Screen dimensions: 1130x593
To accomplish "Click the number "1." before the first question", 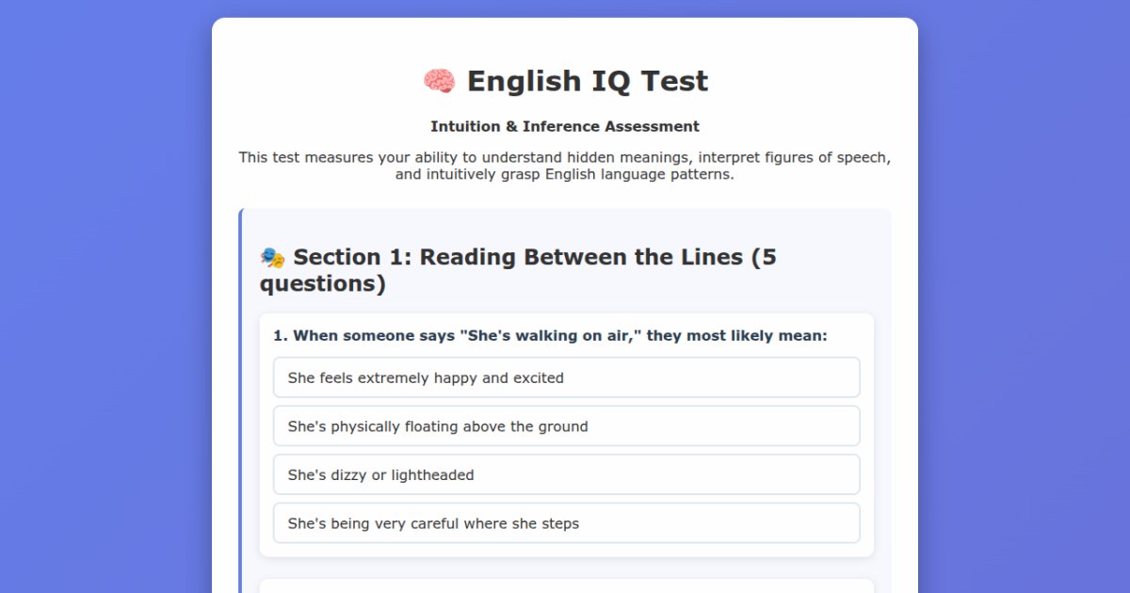I will tap(281, 335).
